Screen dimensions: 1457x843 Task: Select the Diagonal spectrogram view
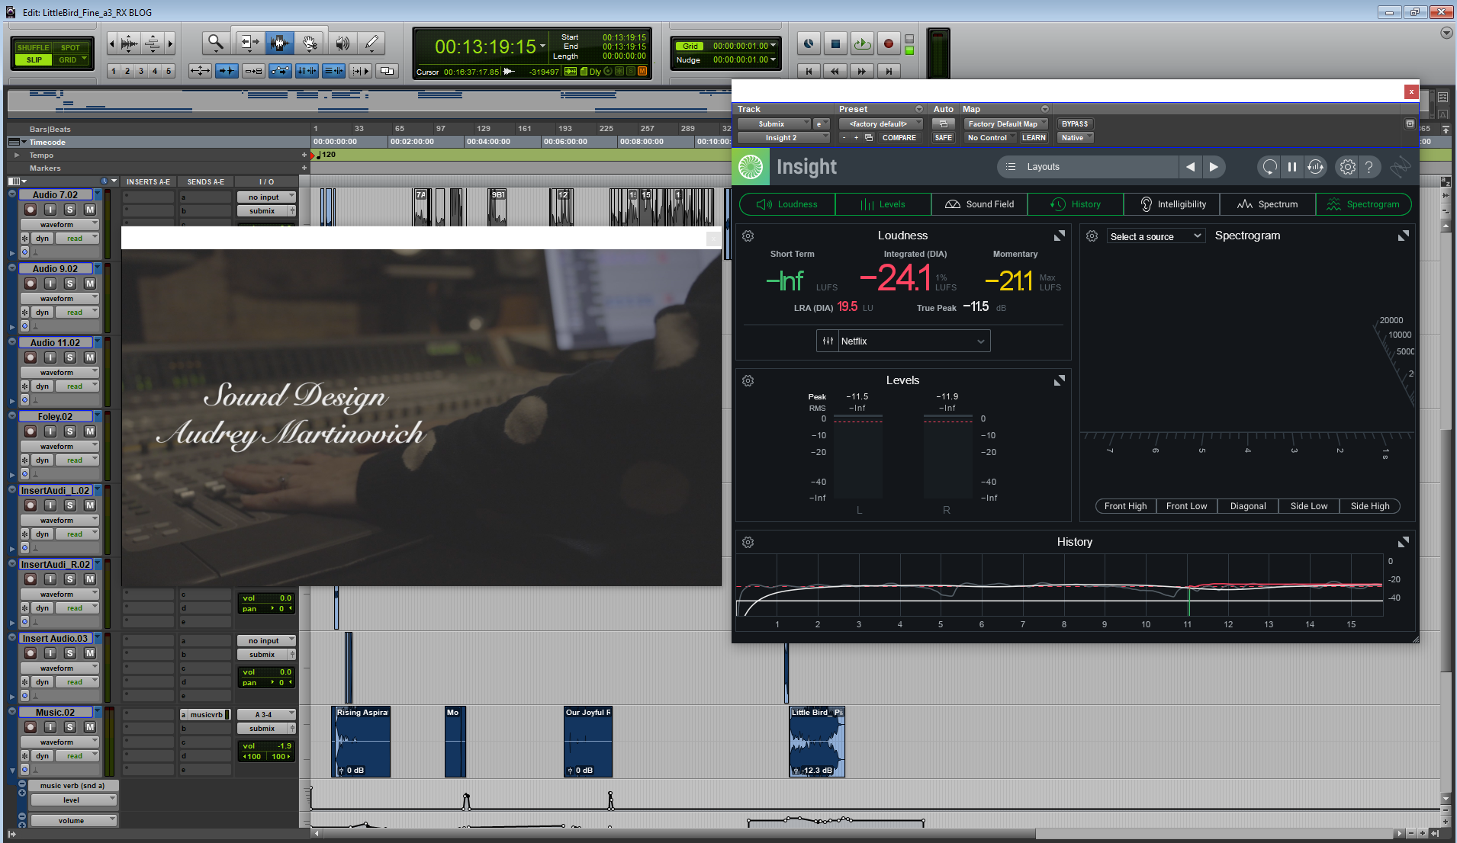click(1248, 506)
